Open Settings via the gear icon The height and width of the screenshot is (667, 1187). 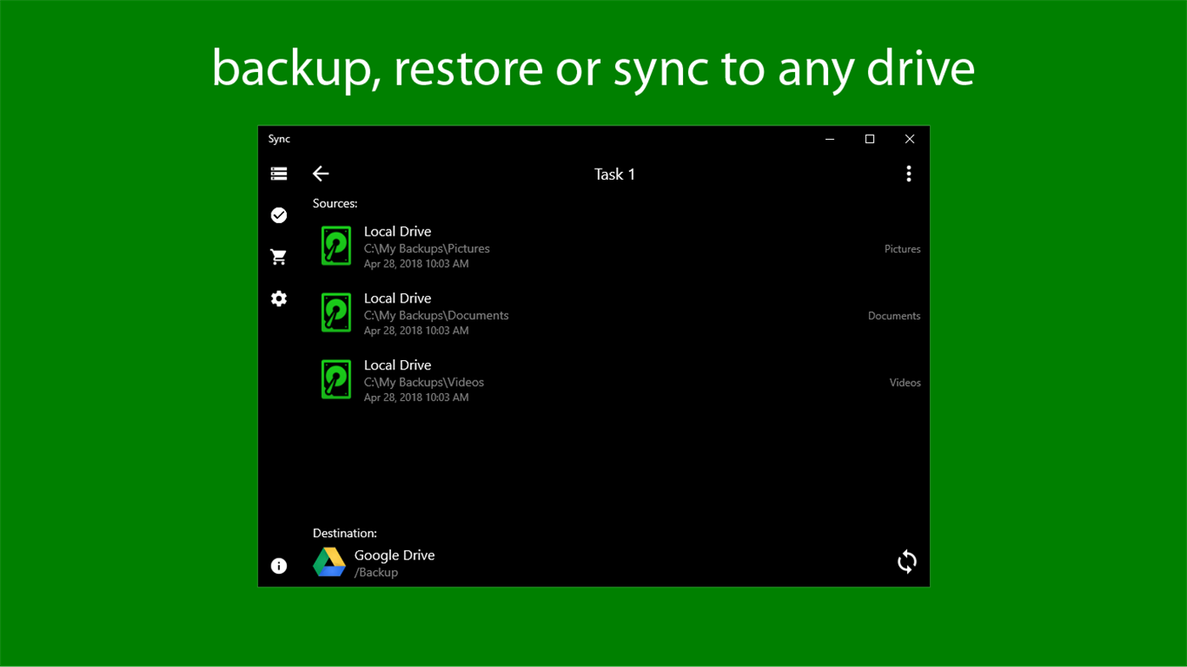pyautogui.click(x=279, y=298)
